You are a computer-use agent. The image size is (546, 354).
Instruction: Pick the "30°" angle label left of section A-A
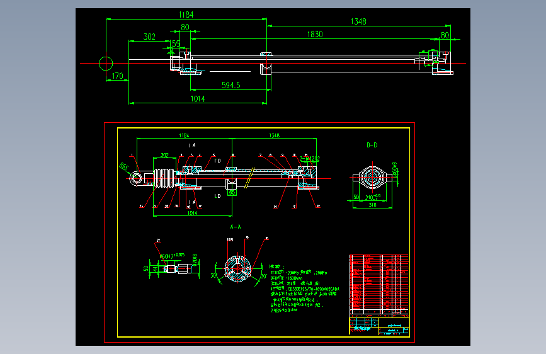214,276
